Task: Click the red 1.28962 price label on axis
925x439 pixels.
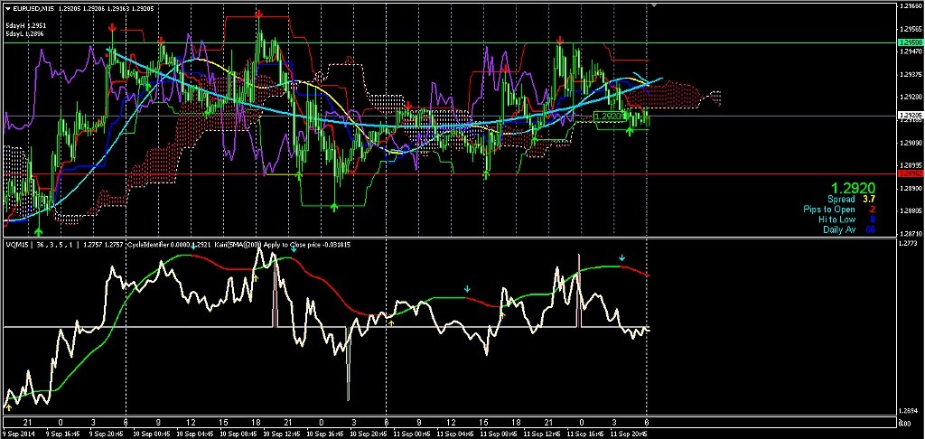Action: [910, 173]
